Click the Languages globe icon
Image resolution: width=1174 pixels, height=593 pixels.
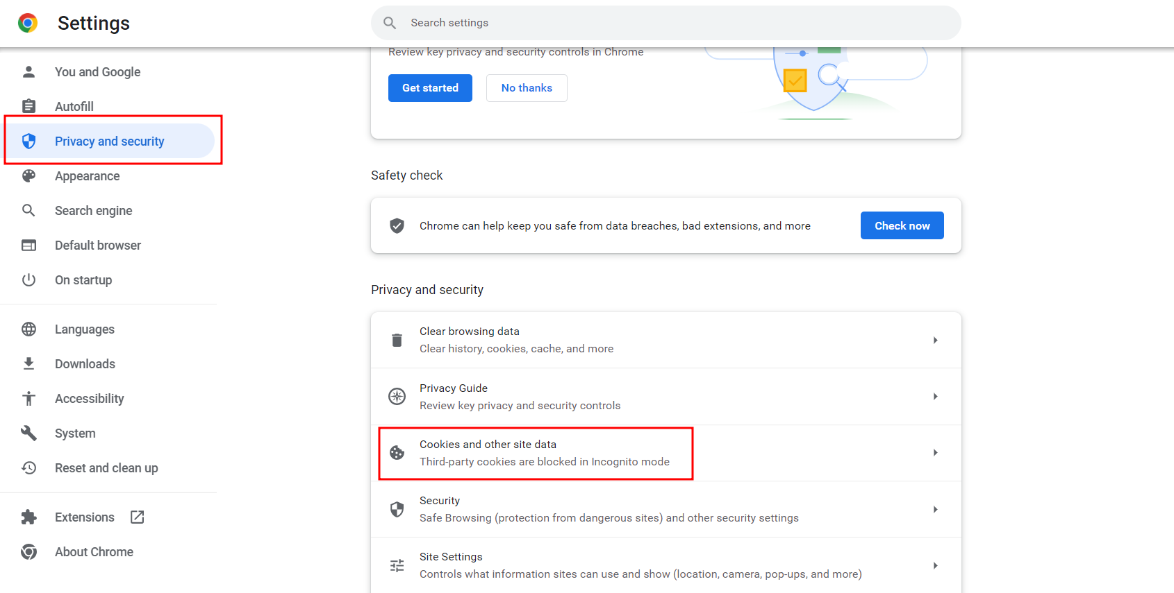(x=28, y=329)
